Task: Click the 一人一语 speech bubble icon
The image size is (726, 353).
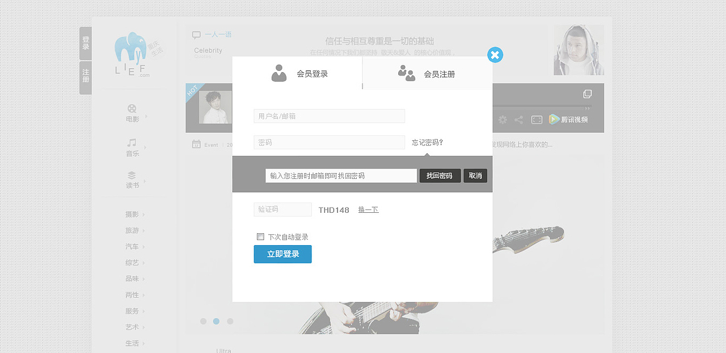Action: point(196,35)
